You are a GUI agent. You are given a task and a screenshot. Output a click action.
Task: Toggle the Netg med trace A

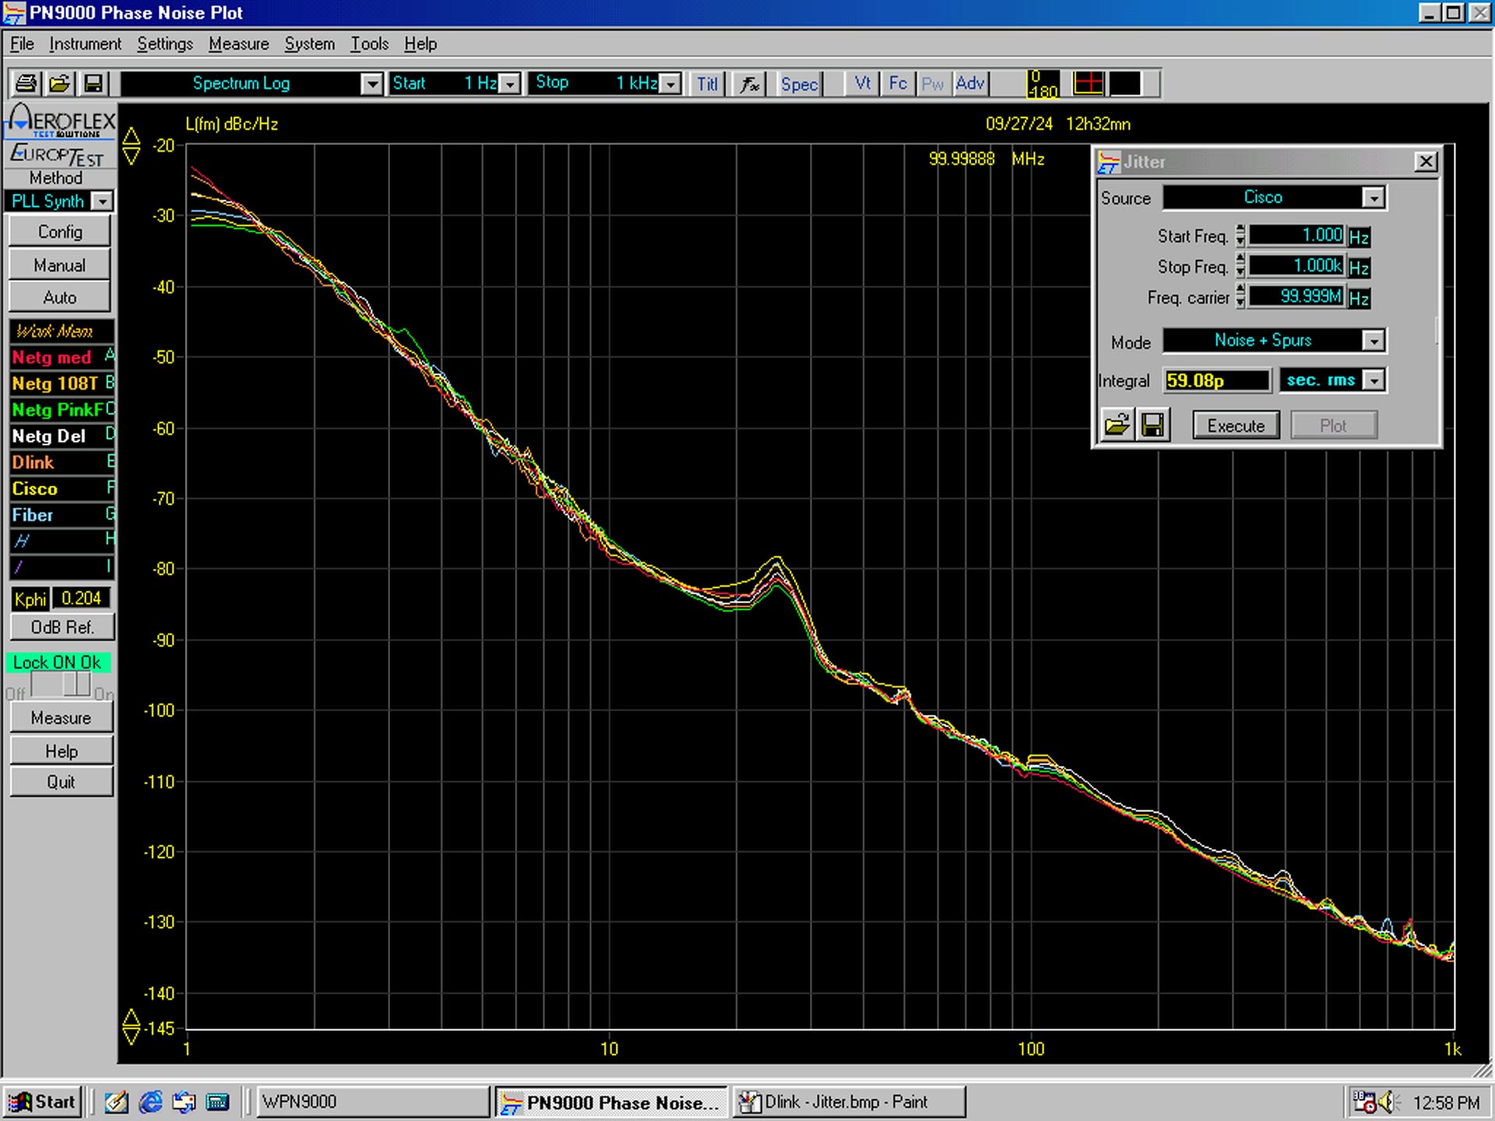tap(62, 357)
